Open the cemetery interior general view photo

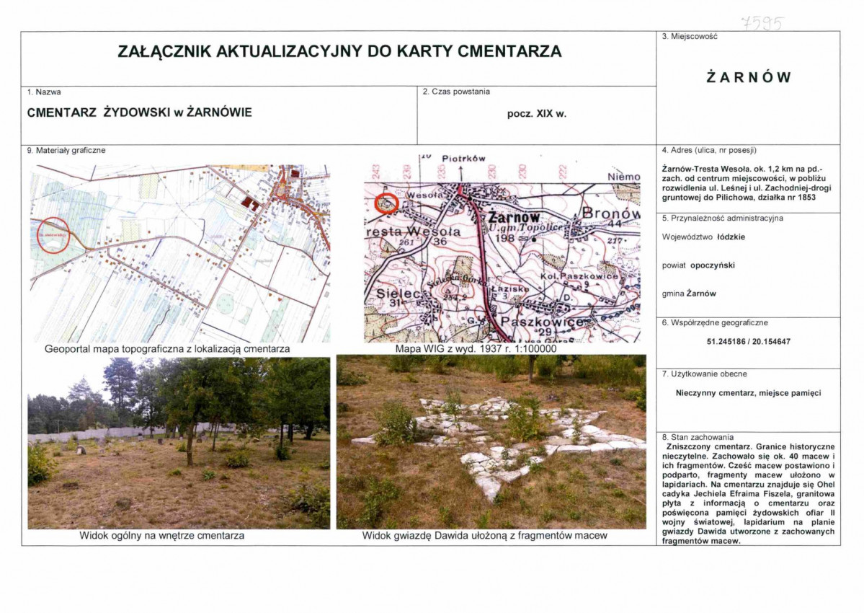(x=179, y=444)
